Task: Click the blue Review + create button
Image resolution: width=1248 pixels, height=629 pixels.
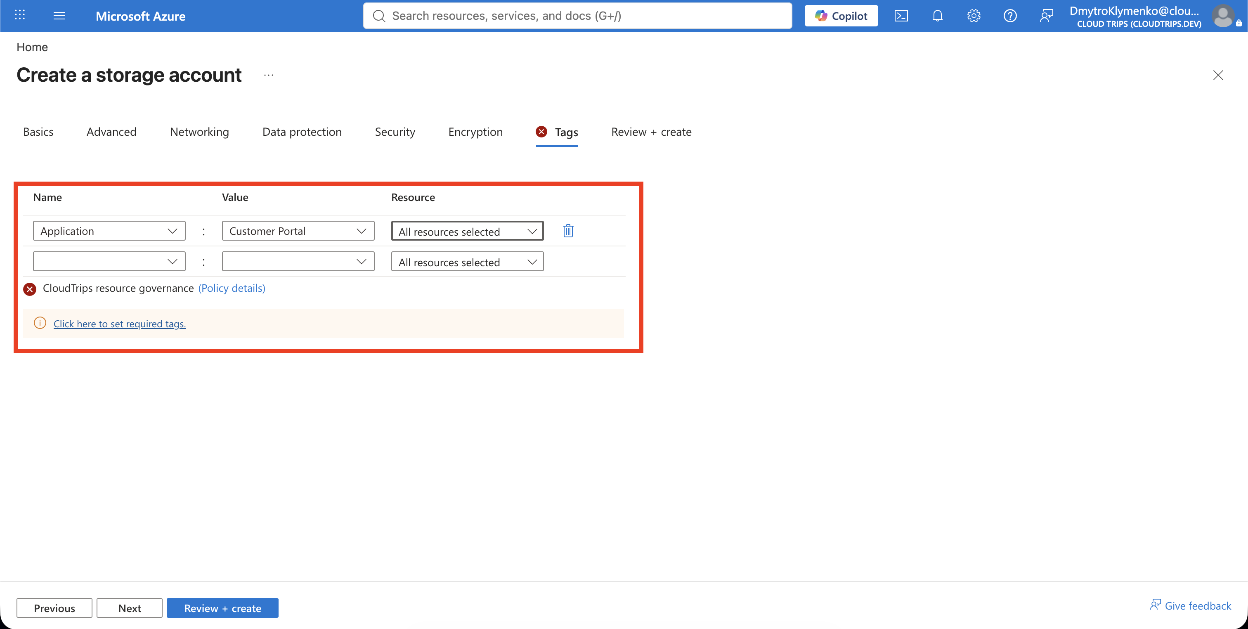Action: (x=222, y=608)
